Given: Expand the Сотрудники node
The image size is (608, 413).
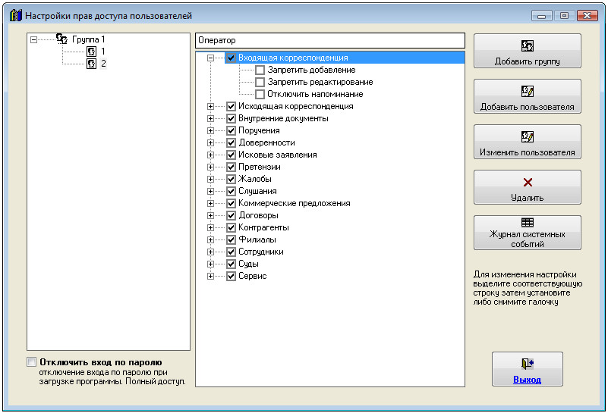Looking at the screenshot, I should click(x=210, y=252).
